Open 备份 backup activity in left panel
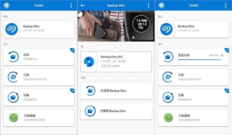Viewport: 232px width, 135px height. pos(39,57)
